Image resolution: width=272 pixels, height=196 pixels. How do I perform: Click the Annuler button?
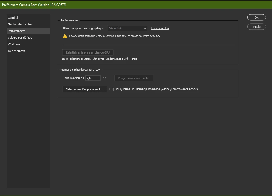click(x=256, y=27)
